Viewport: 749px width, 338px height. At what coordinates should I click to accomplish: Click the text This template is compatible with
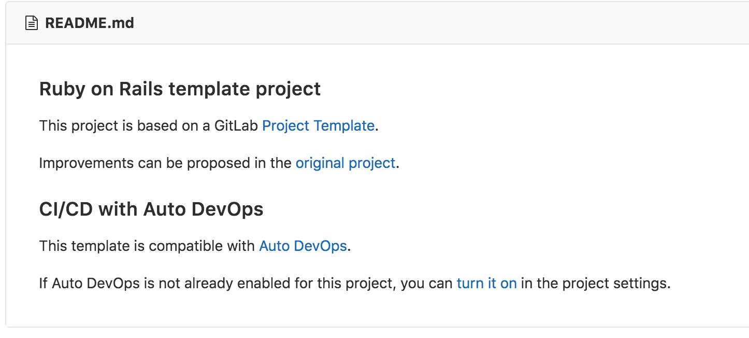pos(148,246)
